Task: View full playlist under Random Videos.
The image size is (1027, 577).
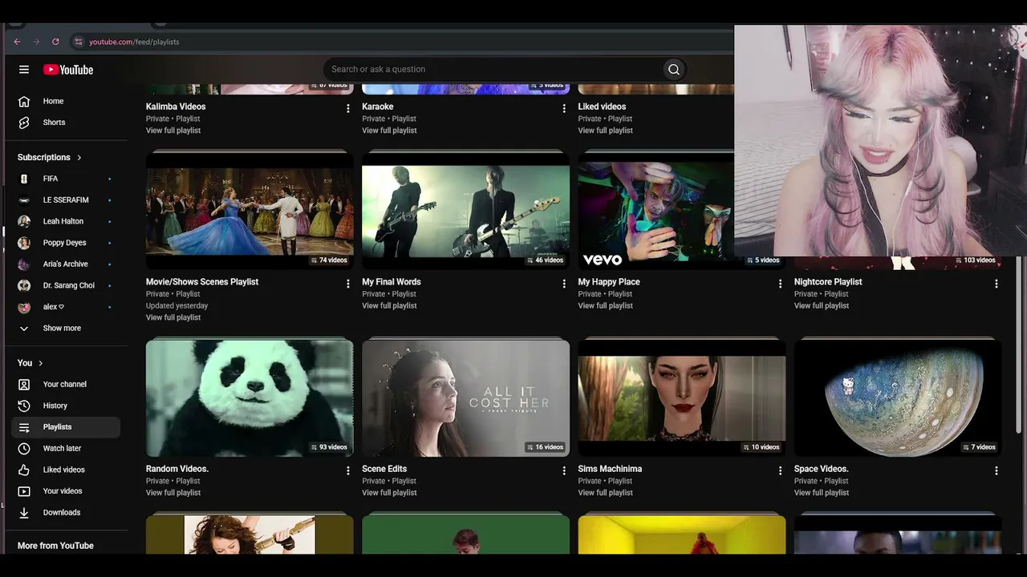Action: pos(173,493)
